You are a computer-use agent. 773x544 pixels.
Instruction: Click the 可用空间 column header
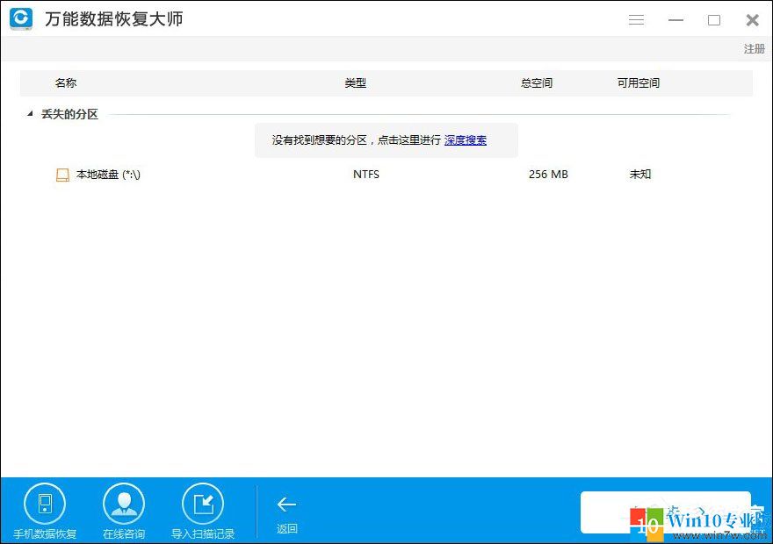click(x=638, y=82)
